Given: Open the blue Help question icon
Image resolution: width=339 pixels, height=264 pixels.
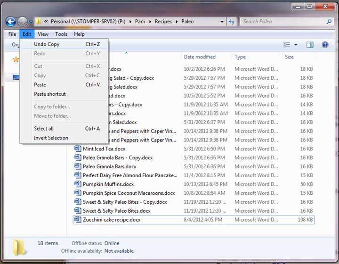Looking at the screenshot, I should pyautogui.click(x=325, y=45).
